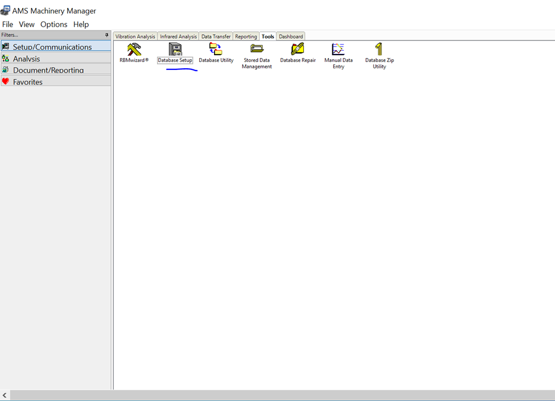Open the Help menu
This screenshot has width=555, height=401.
(81, 24)
